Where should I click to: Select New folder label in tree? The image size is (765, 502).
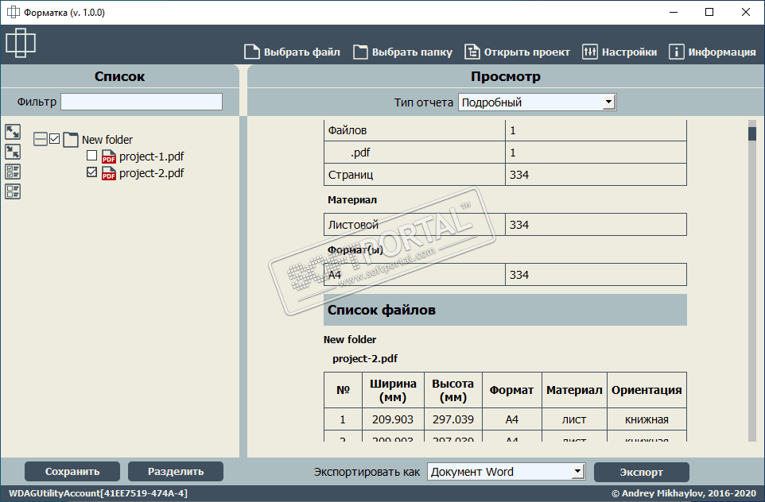click(107, 140)
